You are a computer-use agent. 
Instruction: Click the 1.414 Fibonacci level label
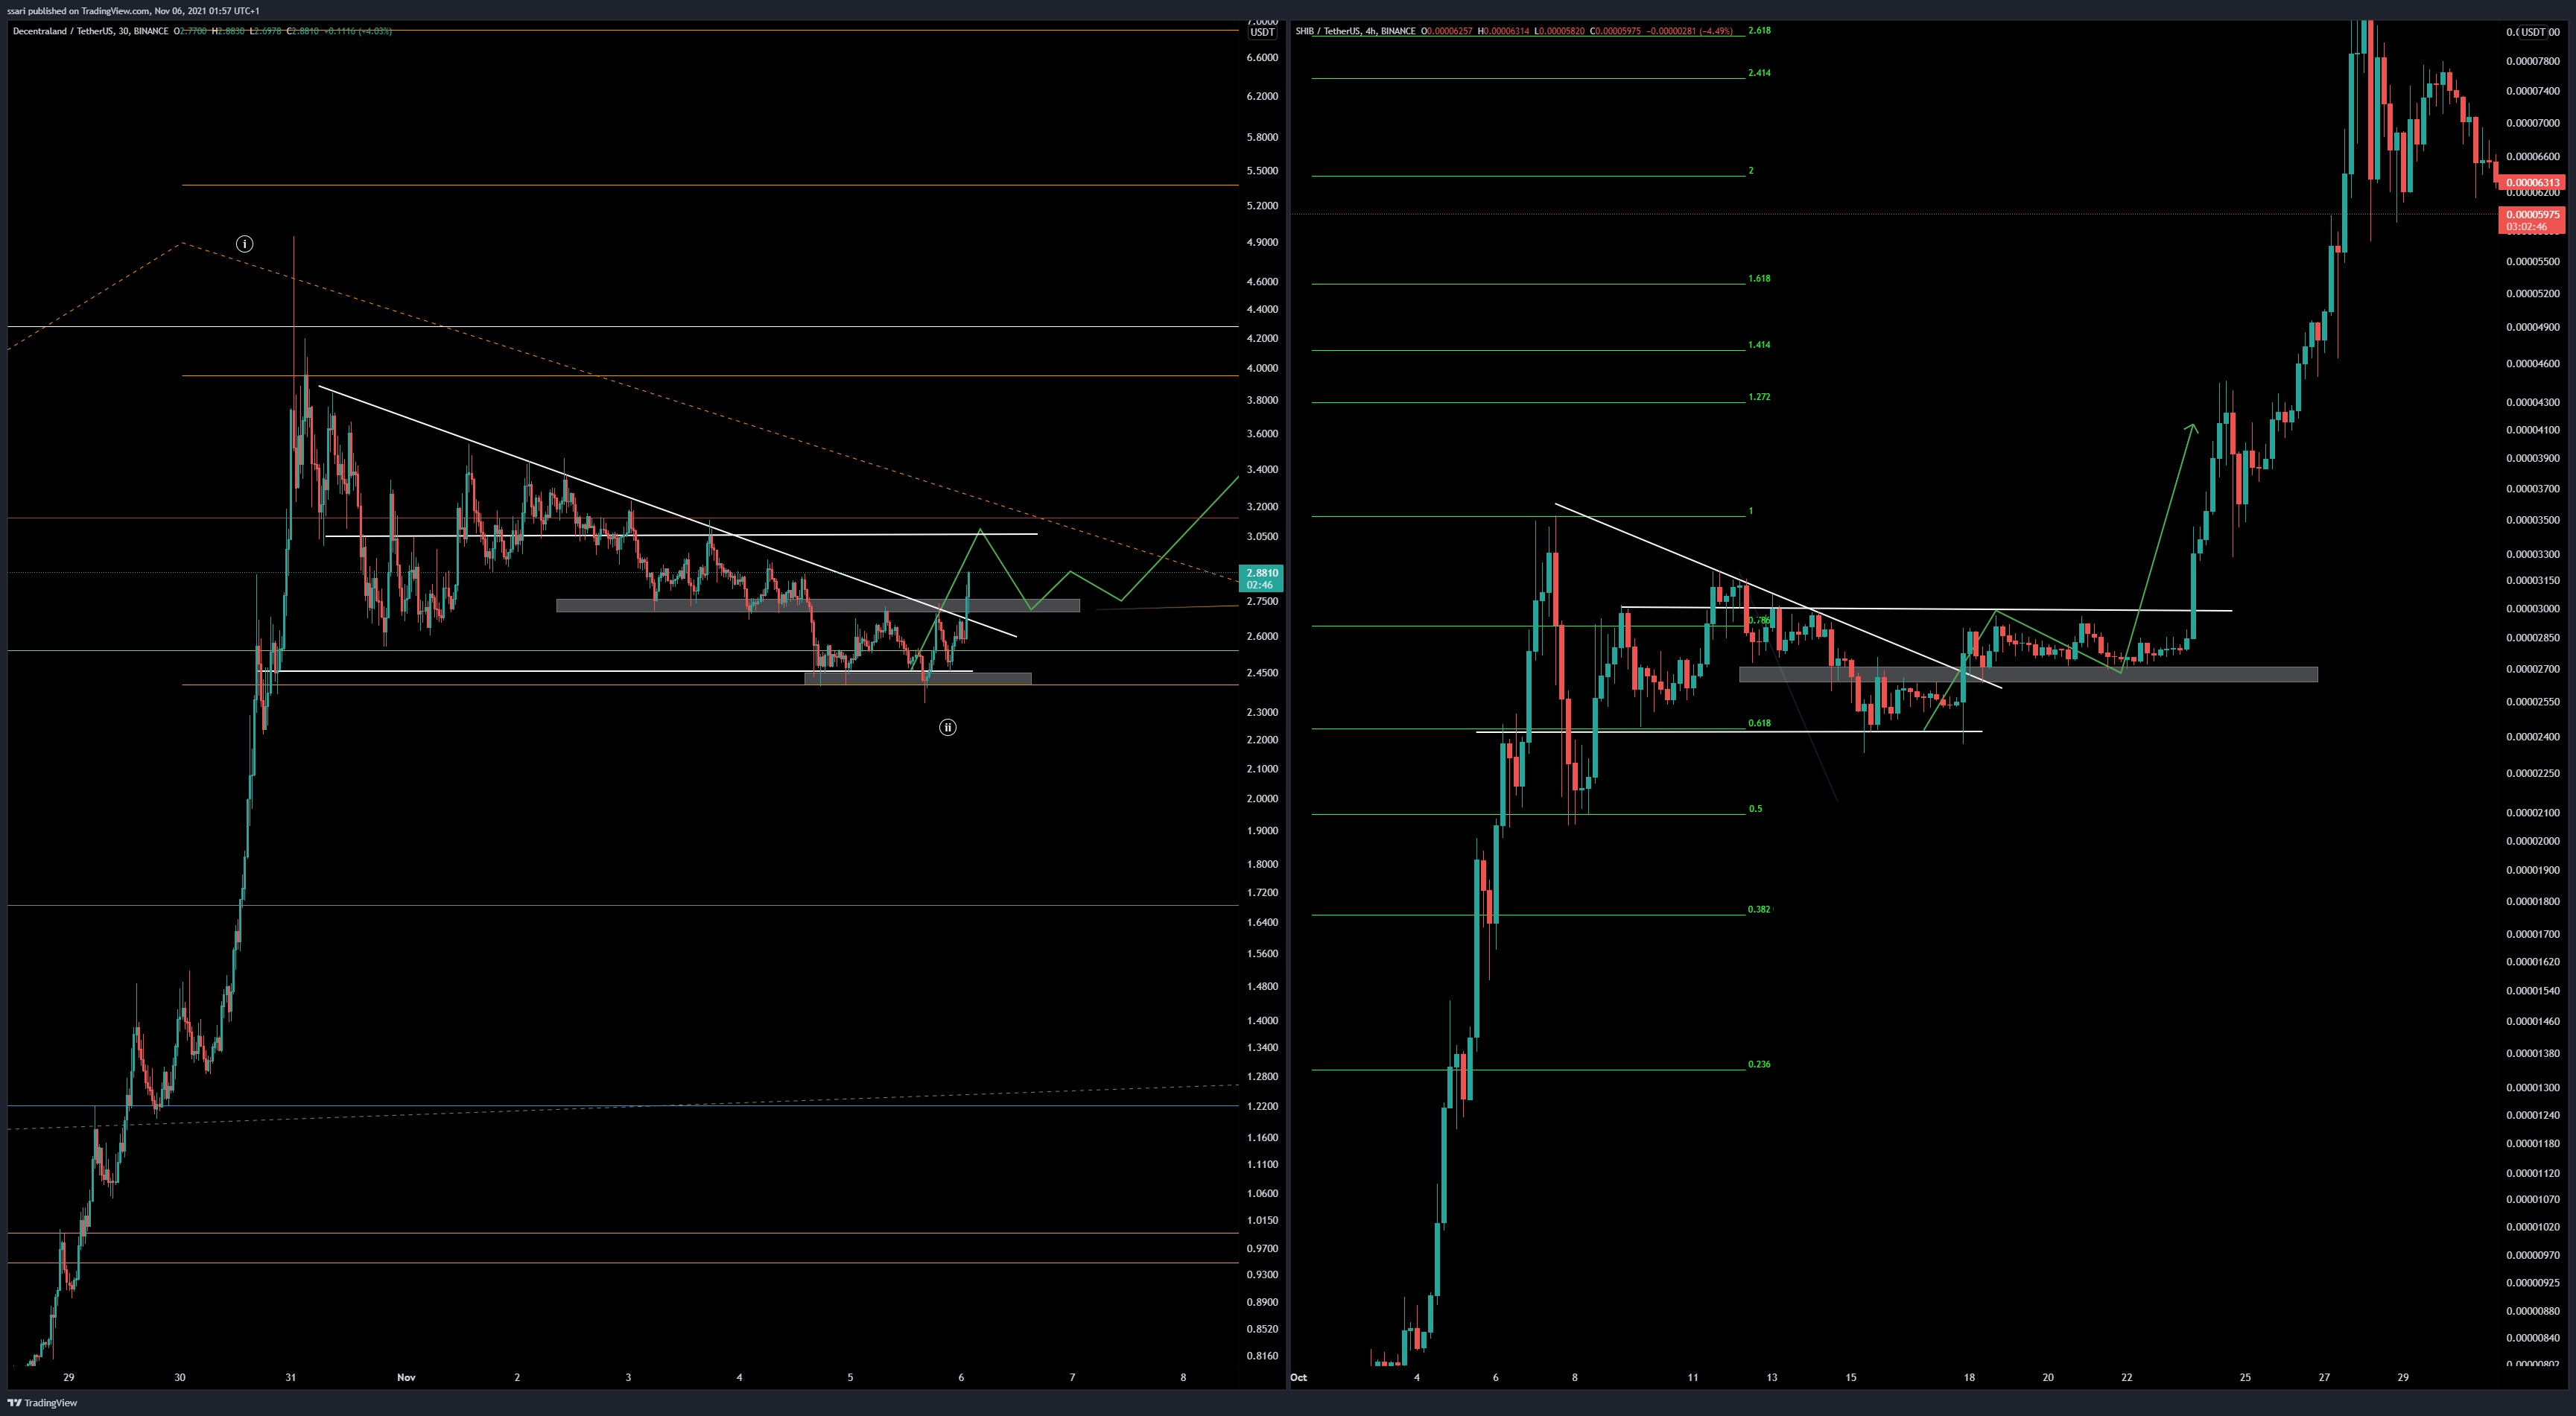point(1759,345)
